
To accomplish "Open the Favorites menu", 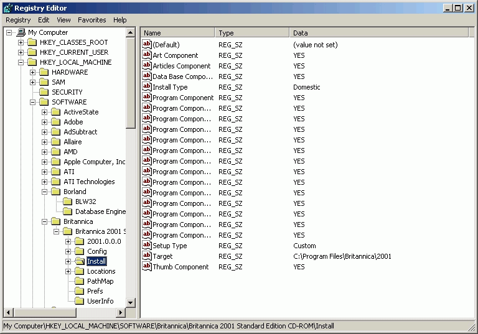I will pyautogui.click(x=92, y=20).
